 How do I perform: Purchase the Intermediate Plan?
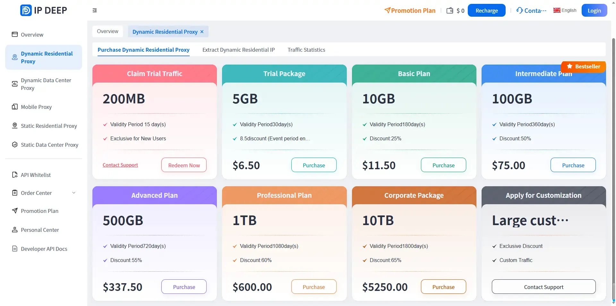[x=573, y=165]
